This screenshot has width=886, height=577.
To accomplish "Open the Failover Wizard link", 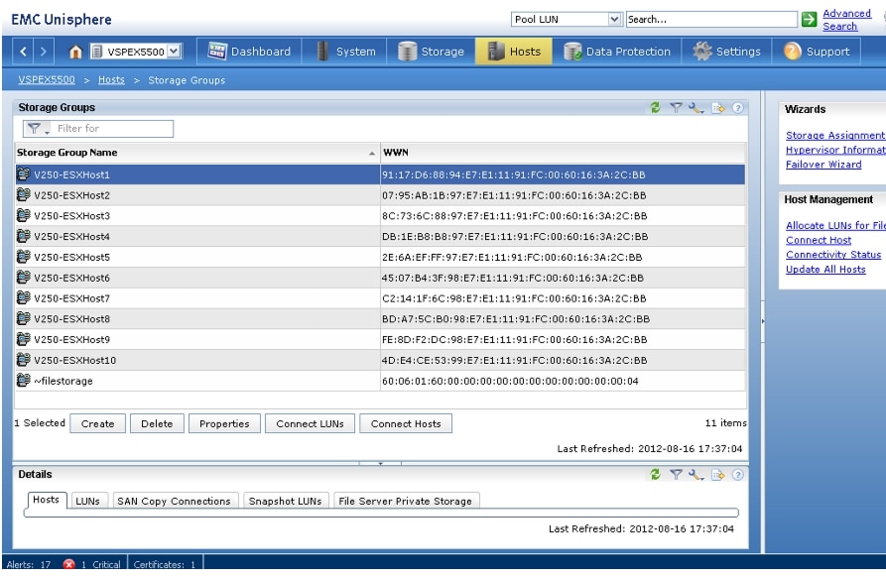I will point(823,165).
